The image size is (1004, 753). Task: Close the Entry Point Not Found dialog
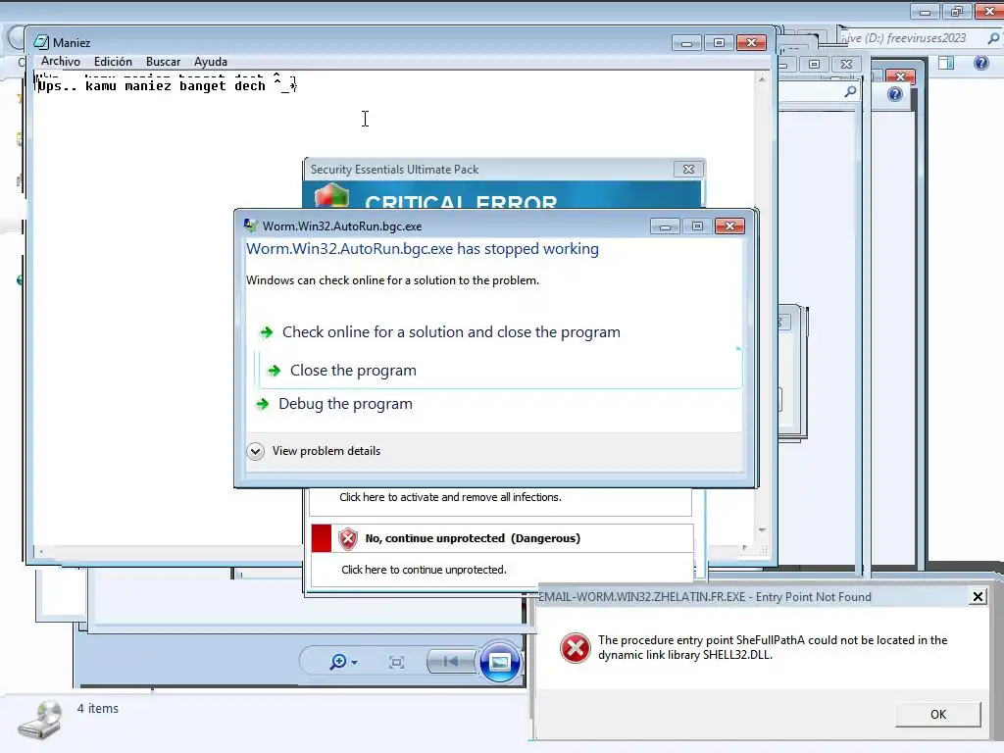pos(978,597)
